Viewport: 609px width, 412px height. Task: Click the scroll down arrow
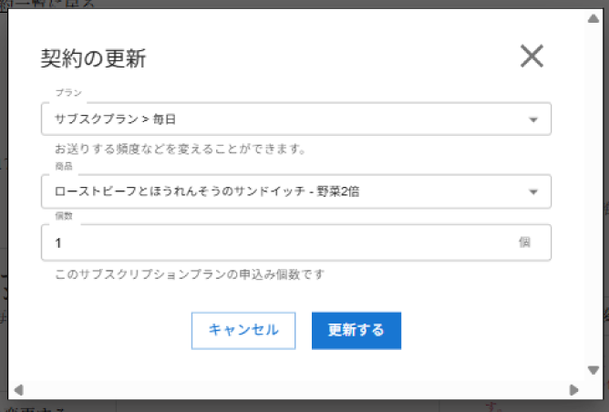(x=593, y=371)
